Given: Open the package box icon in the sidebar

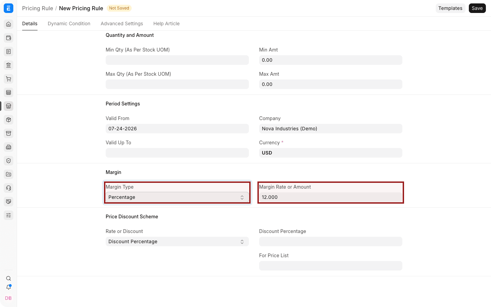Looking at the screenshot, I should coord(9,120).
